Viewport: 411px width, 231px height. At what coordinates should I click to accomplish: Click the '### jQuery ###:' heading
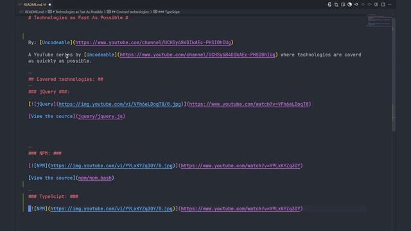coord(49,92)
